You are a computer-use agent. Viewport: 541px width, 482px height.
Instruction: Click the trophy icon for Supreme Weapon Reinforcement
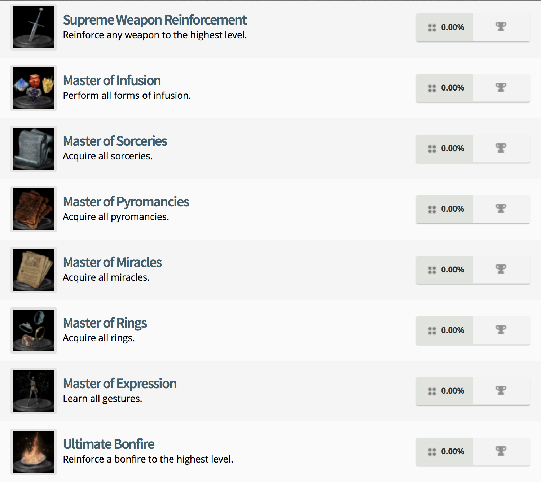[501, 27]
